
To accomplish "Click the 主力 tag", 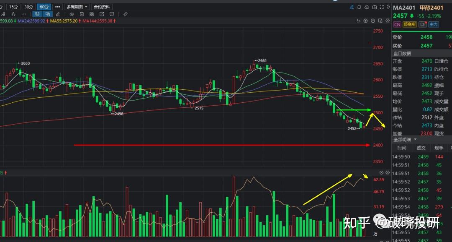I will coord(433,25).
